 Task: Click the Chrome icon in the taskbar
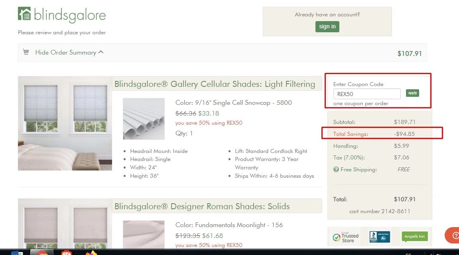point(42,253)
